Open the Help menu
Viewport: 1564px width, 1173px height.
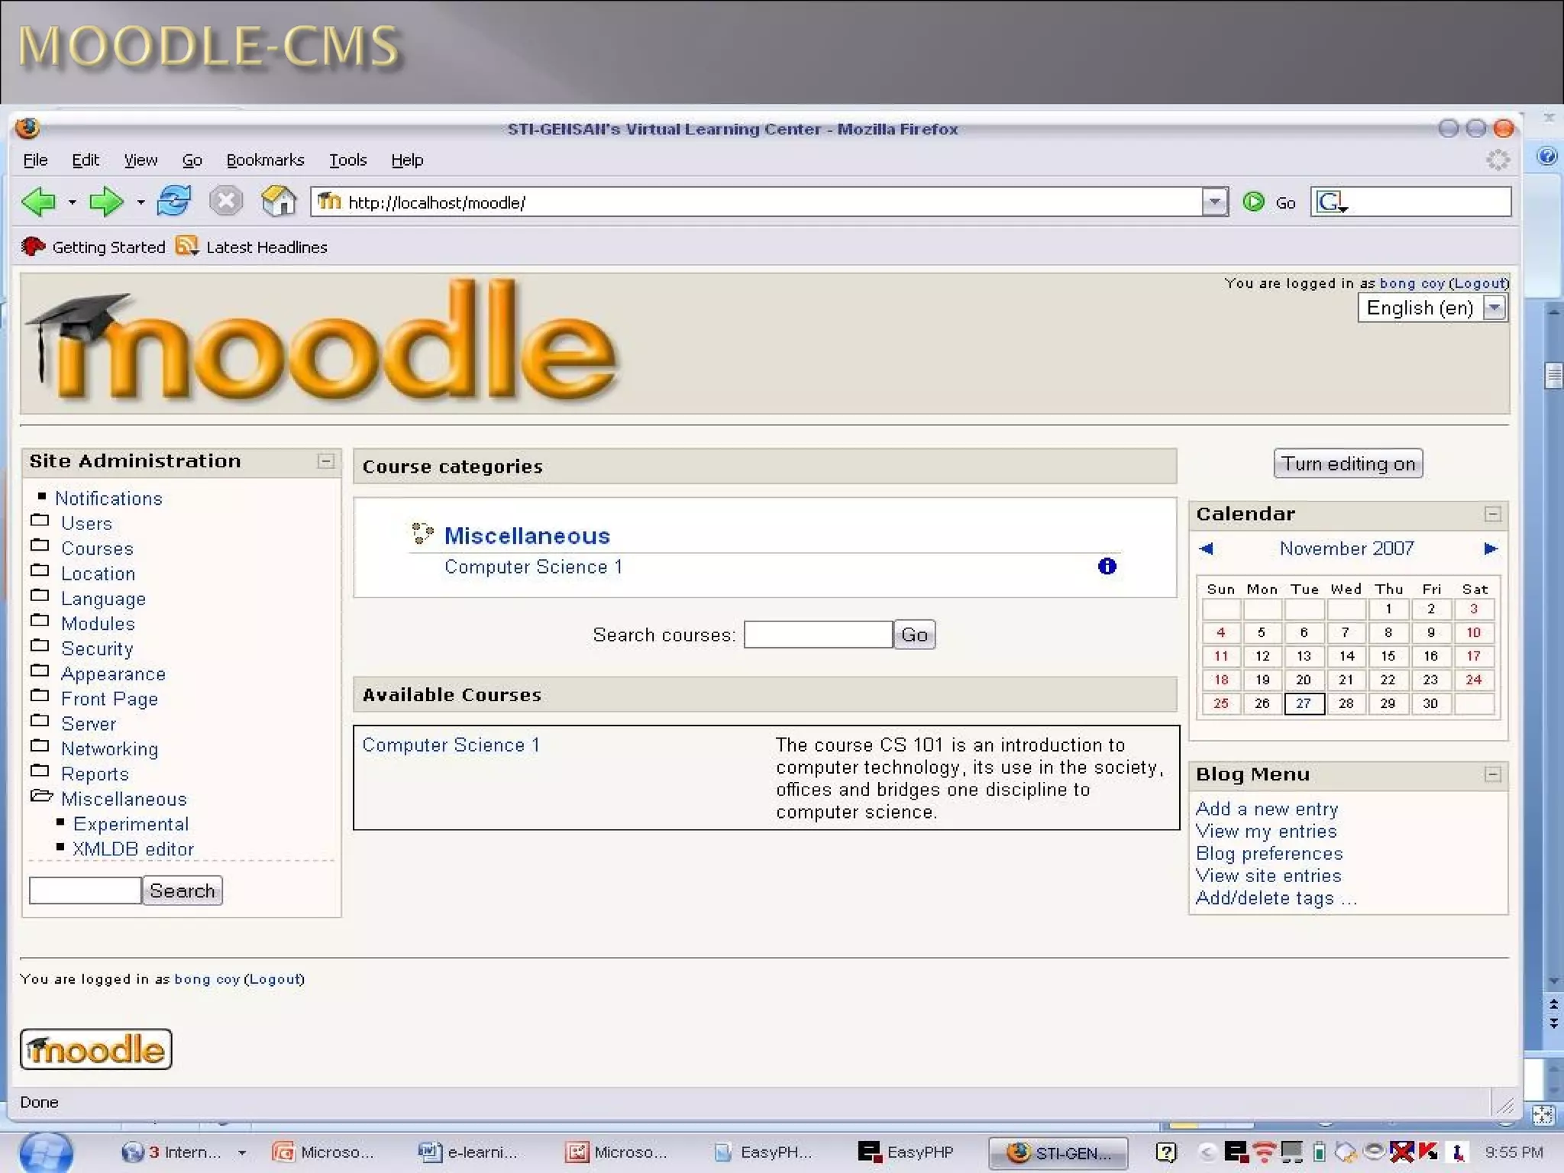pyautogui.click(x=407, y=160)
